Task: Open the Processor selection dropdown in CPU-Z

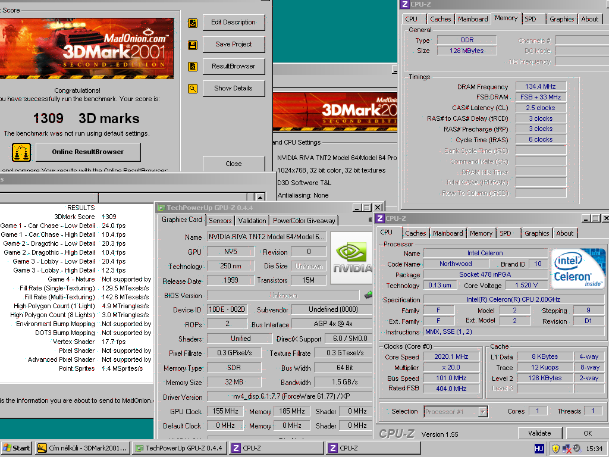Action: pyautogui.click(x=483, y=412)
